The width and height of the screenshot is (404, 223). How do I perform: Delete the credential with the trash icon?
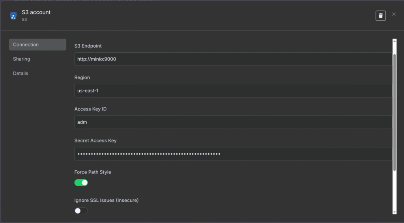tap(381, 16)
